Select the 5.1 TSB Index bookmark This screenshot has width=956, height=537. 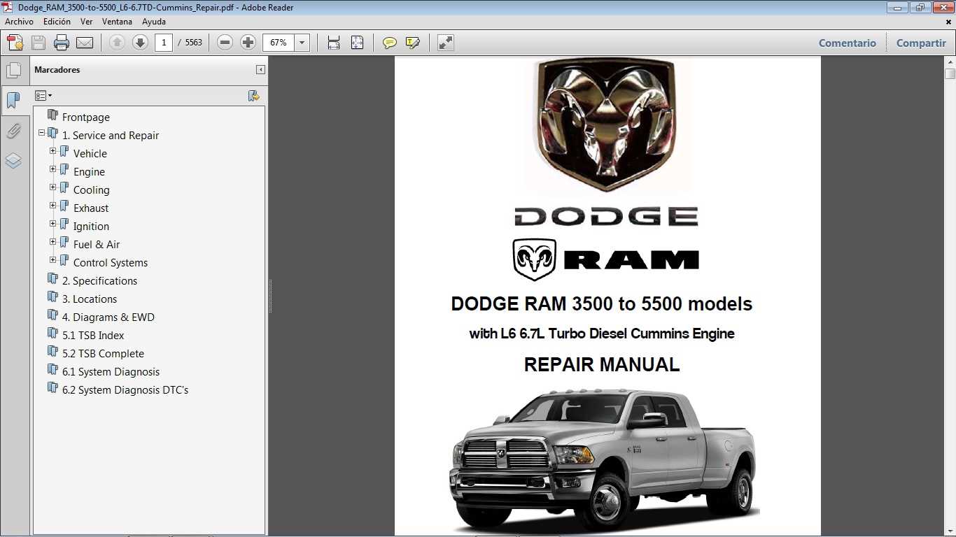[93, 336]
